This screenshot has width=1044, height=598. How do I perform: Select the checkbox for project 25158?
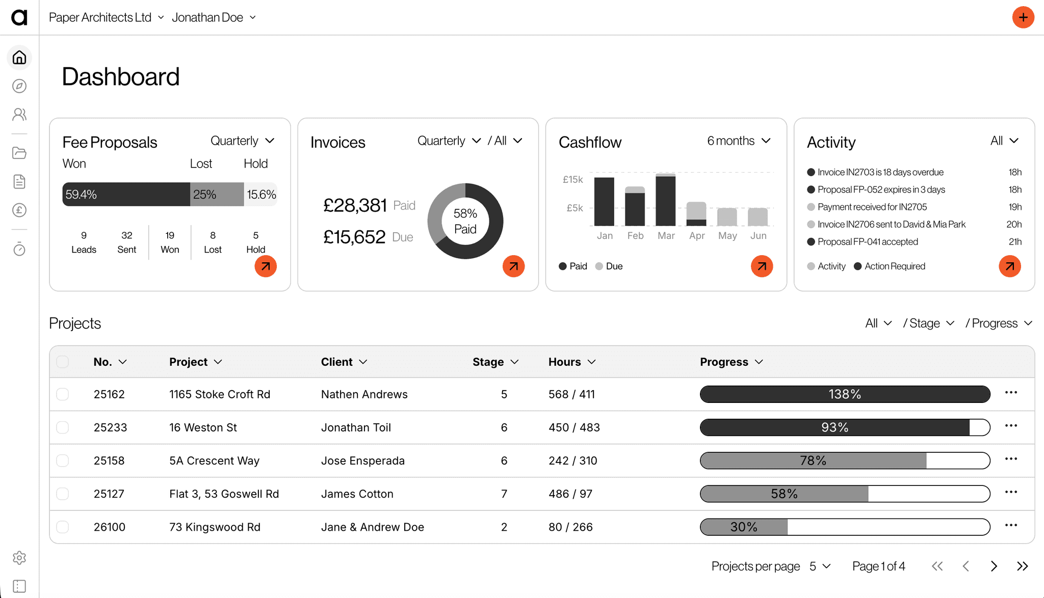tap(63, 460)
